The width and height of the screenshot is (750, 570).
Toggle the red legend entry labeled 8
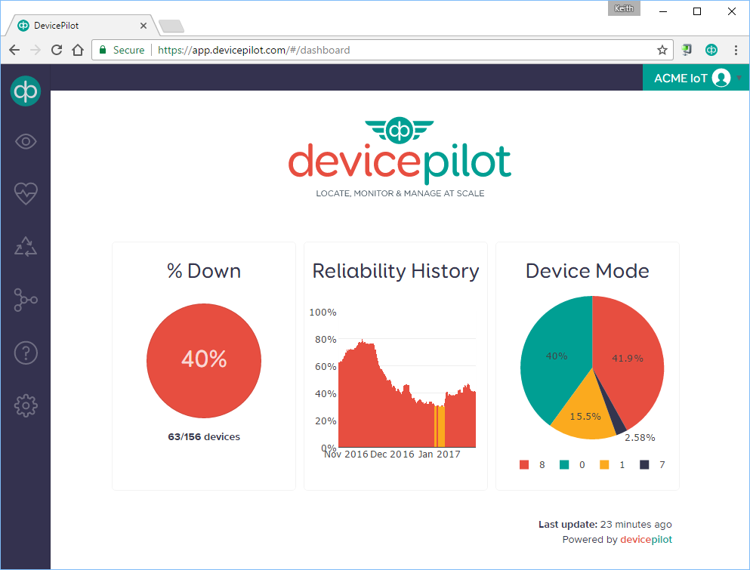[532, 465]
